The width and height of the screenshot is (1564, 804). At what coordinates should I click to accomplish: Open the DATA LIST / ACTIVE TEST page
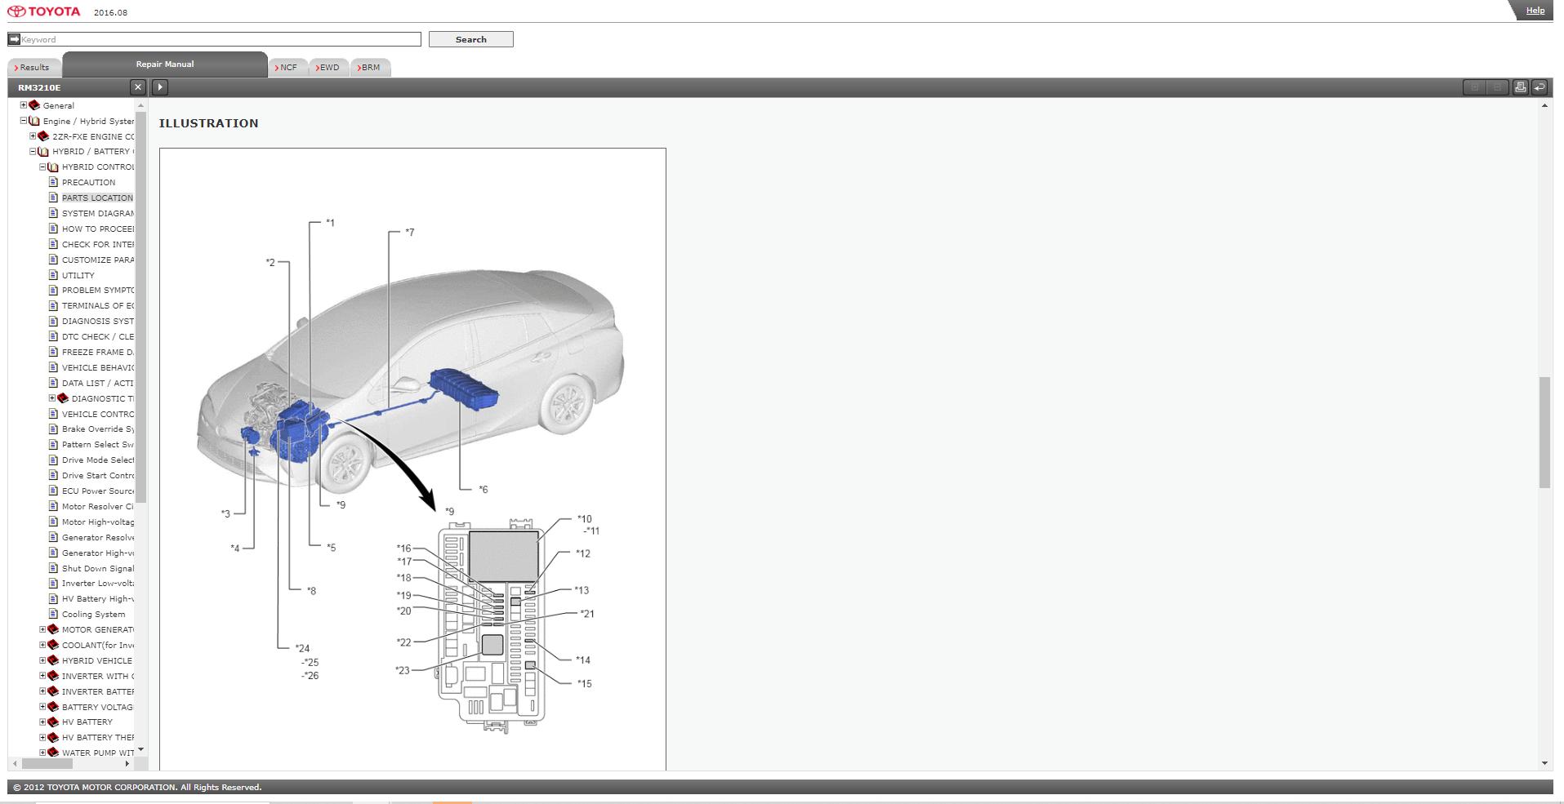click(97, 384)
